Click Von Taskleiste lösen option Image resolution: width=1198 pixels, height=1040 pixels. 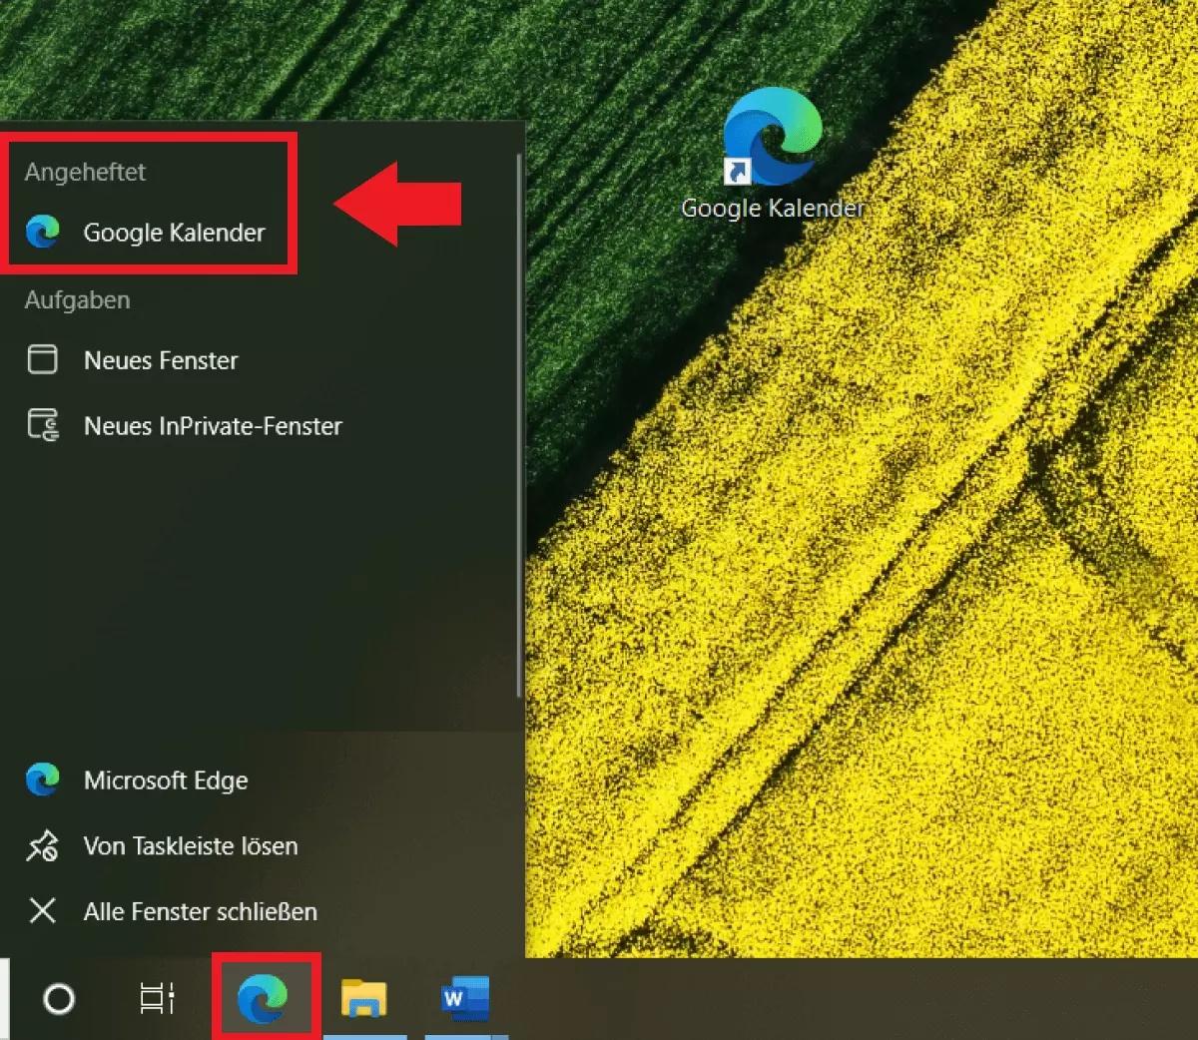point(260,846)
